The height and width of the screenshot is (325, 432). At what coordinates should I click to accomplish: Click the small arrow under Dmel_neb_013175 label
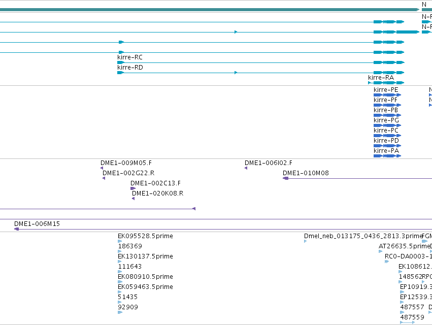coord(305,241)
